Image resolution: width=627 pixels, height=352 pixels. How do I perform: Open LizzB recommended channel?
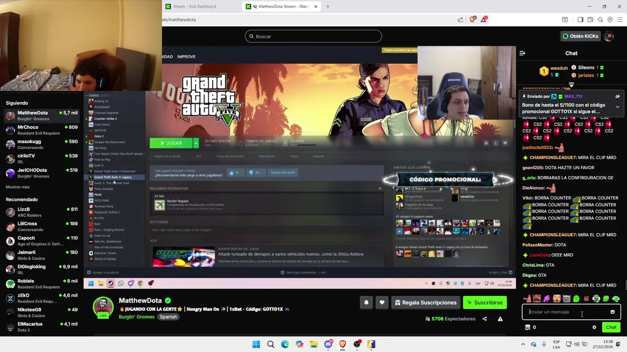click(x=41, y=212)
